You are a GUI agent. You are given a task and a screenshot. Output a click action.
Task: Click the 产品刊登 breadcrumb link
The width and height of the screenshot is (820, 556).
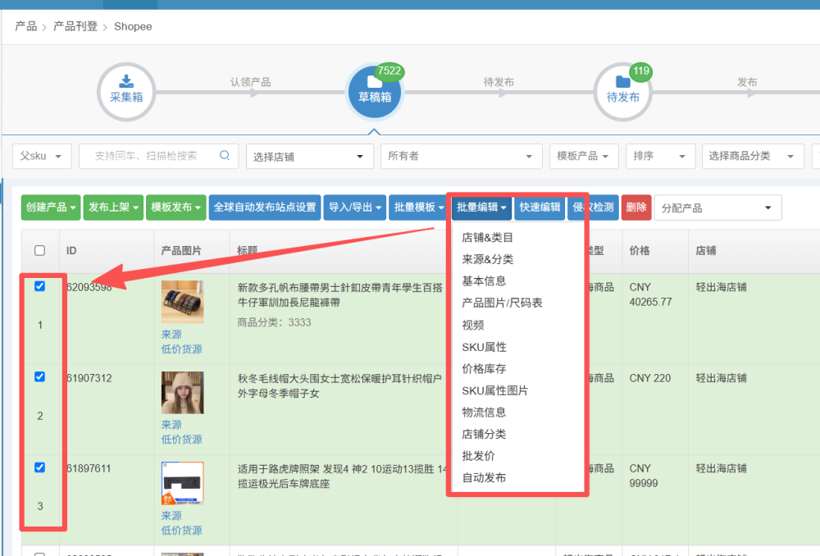coord(75,26)
